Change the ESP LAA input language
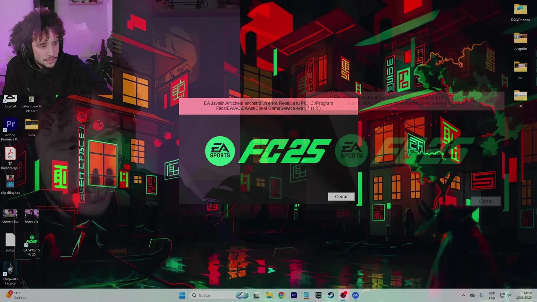The height and width of the screenshot is (302, 537). click(492, 295)
